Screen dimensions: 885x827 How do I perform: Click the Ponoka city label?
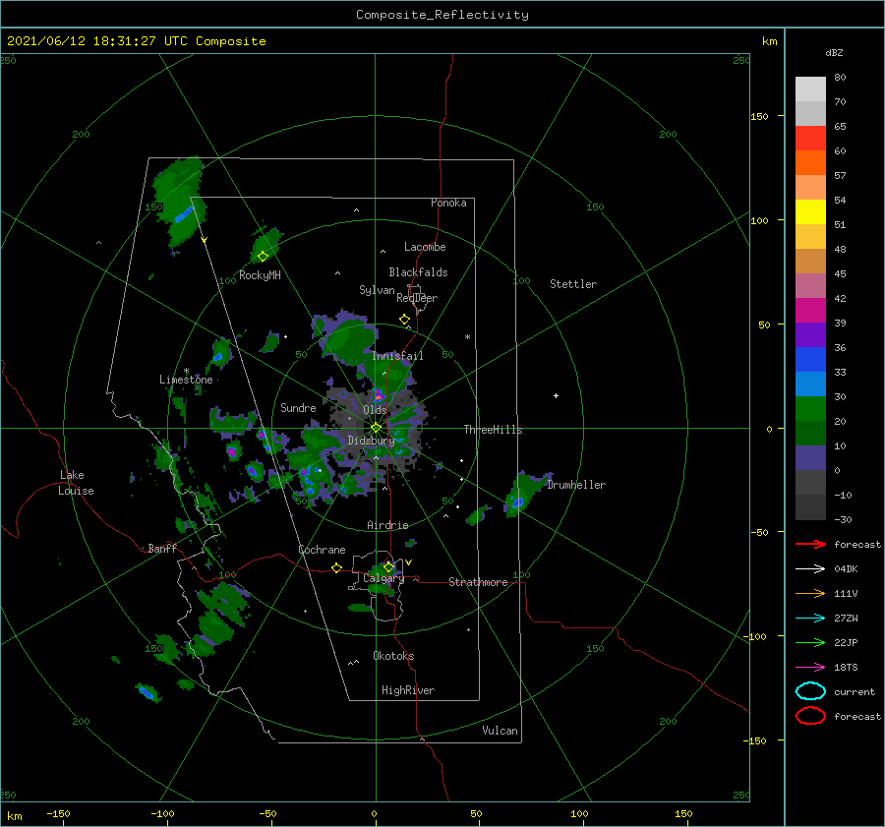[x=448, y=203]
